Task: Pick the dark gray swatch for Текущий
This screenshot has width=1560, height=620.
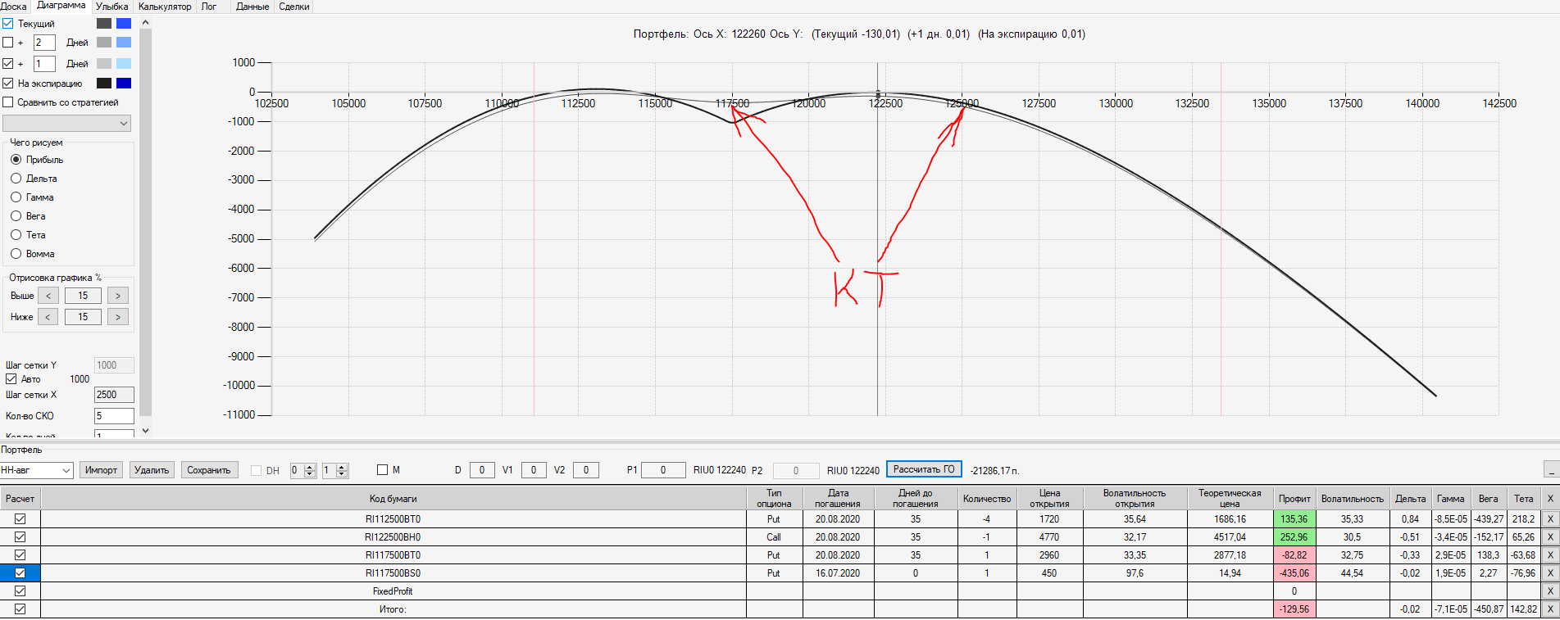Action: [x=104, y=24]
